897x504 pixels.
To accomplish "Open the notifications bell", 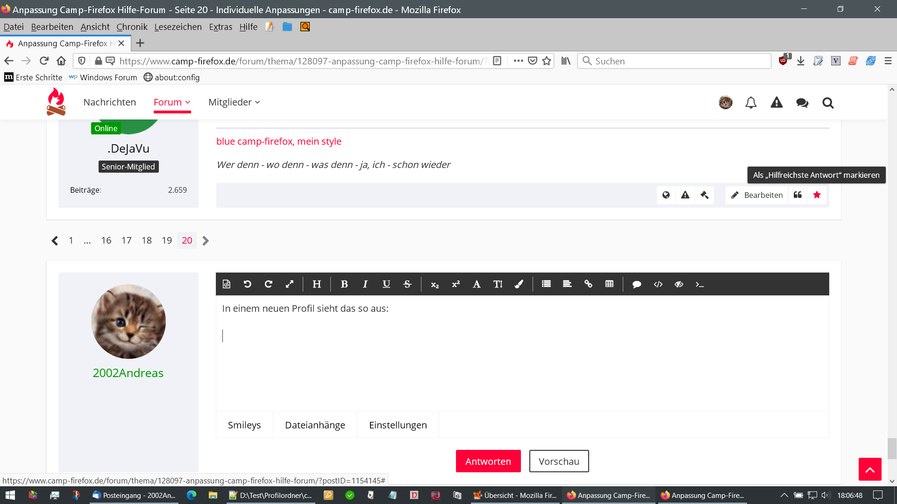I will tap(751, 103).
